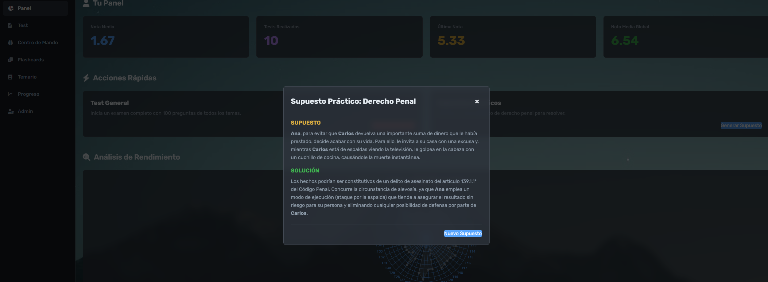
Task: Click the Admin user-gear icon
Action: tap(11, 111)
